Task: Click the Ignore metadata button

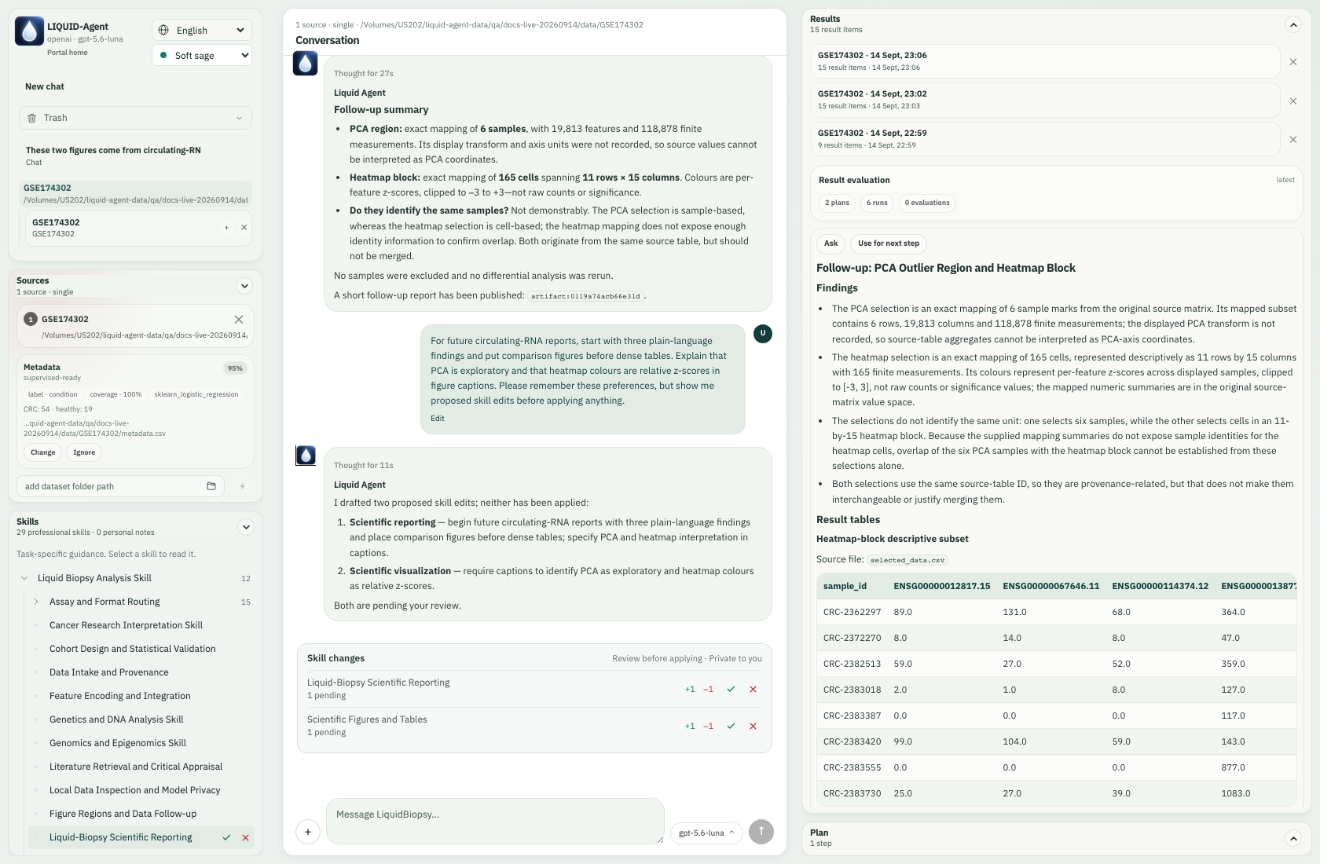Action: click(x=84, y=452)
